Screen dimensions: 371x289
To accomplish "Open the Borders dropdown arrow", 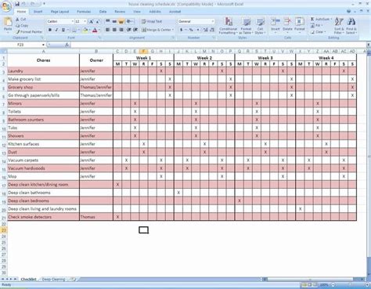I will coord(78,30).
